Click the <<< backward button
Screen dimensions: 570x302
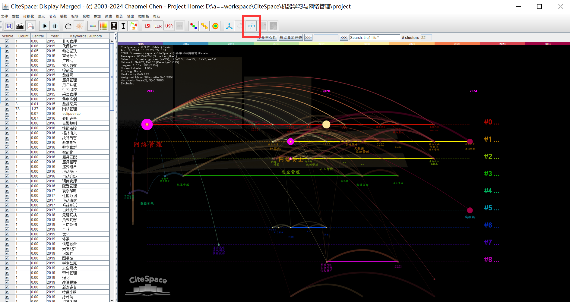[344, 37]
